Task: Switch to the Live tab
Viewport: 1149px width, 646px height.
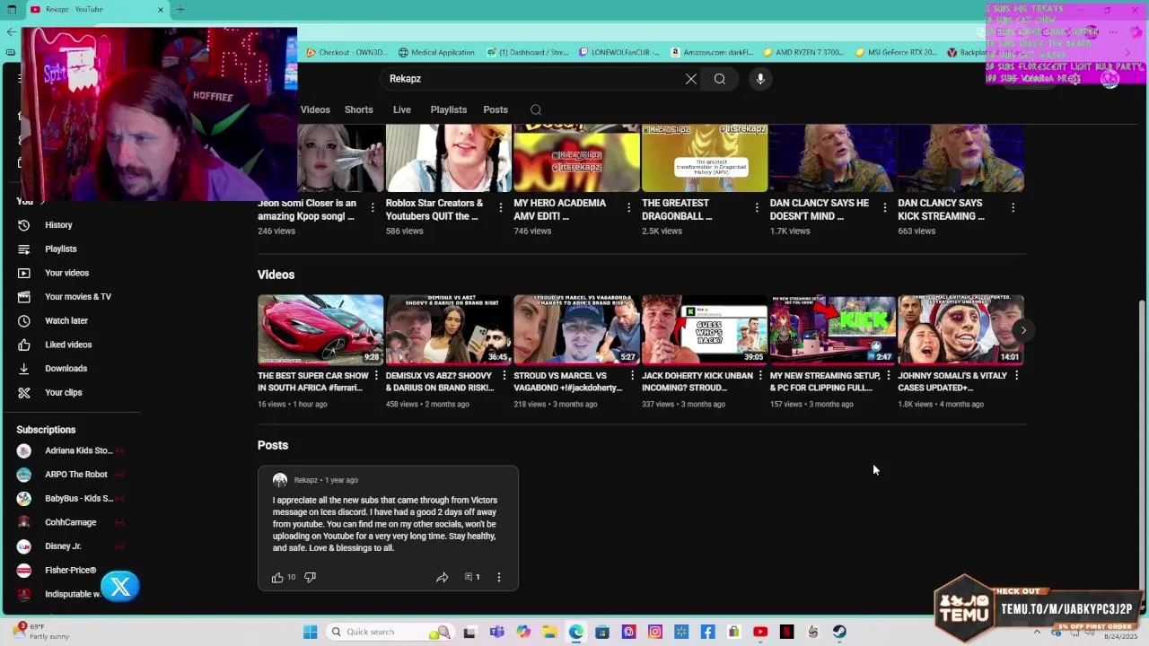Action: pyautogui.click(x=402, y=109)
